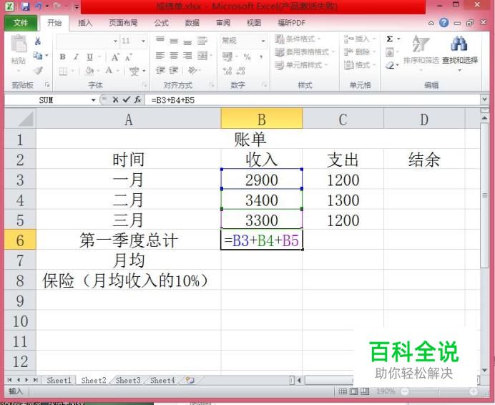Screen dimensions: 495x405
Task: Click the Increase Indent icon
Action: [174, 70]
